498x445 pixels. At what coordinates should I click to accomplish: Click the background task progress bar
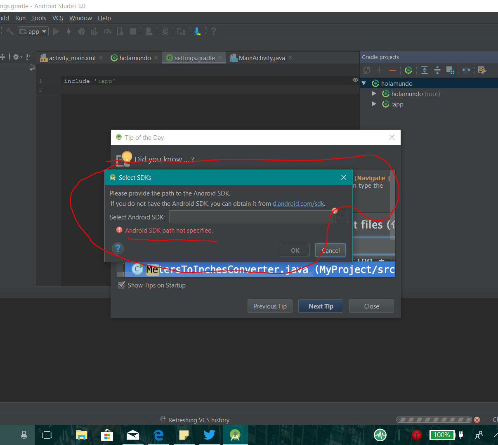point(434,419)
